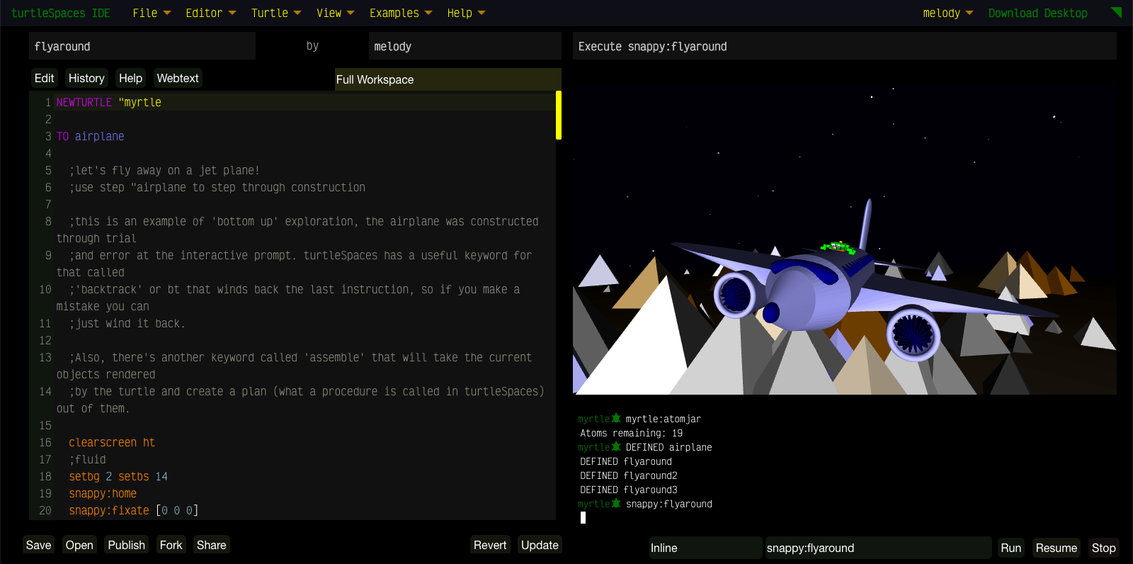Click the Download Desktop link

click(x=1037, y=13)
